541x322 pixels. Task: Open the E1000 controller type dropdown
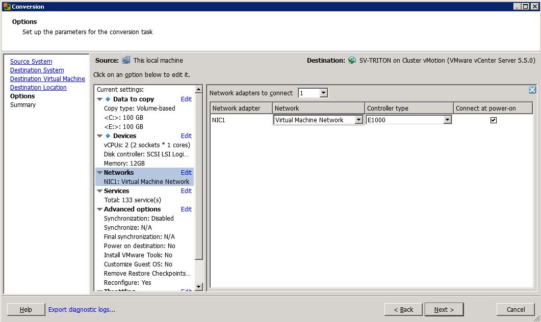click(x=447, y=120)
